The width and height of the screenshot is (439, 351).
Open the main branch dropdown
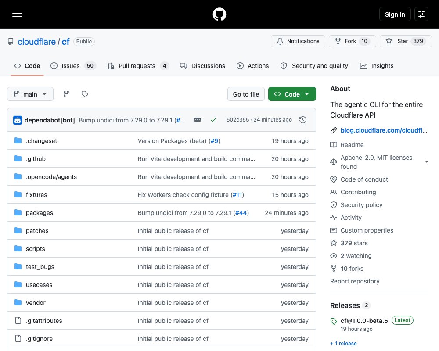pos(30,94)
